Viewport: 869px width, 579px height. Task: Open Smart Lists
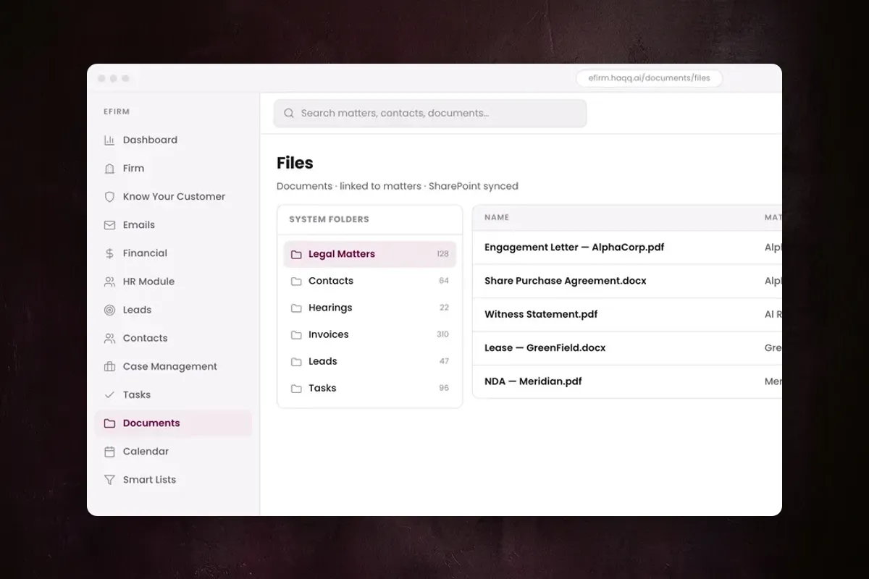[173, 480]
